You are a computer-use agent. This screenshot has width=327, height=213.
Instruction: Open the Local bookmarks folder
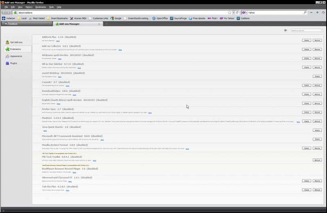(22, 18)
